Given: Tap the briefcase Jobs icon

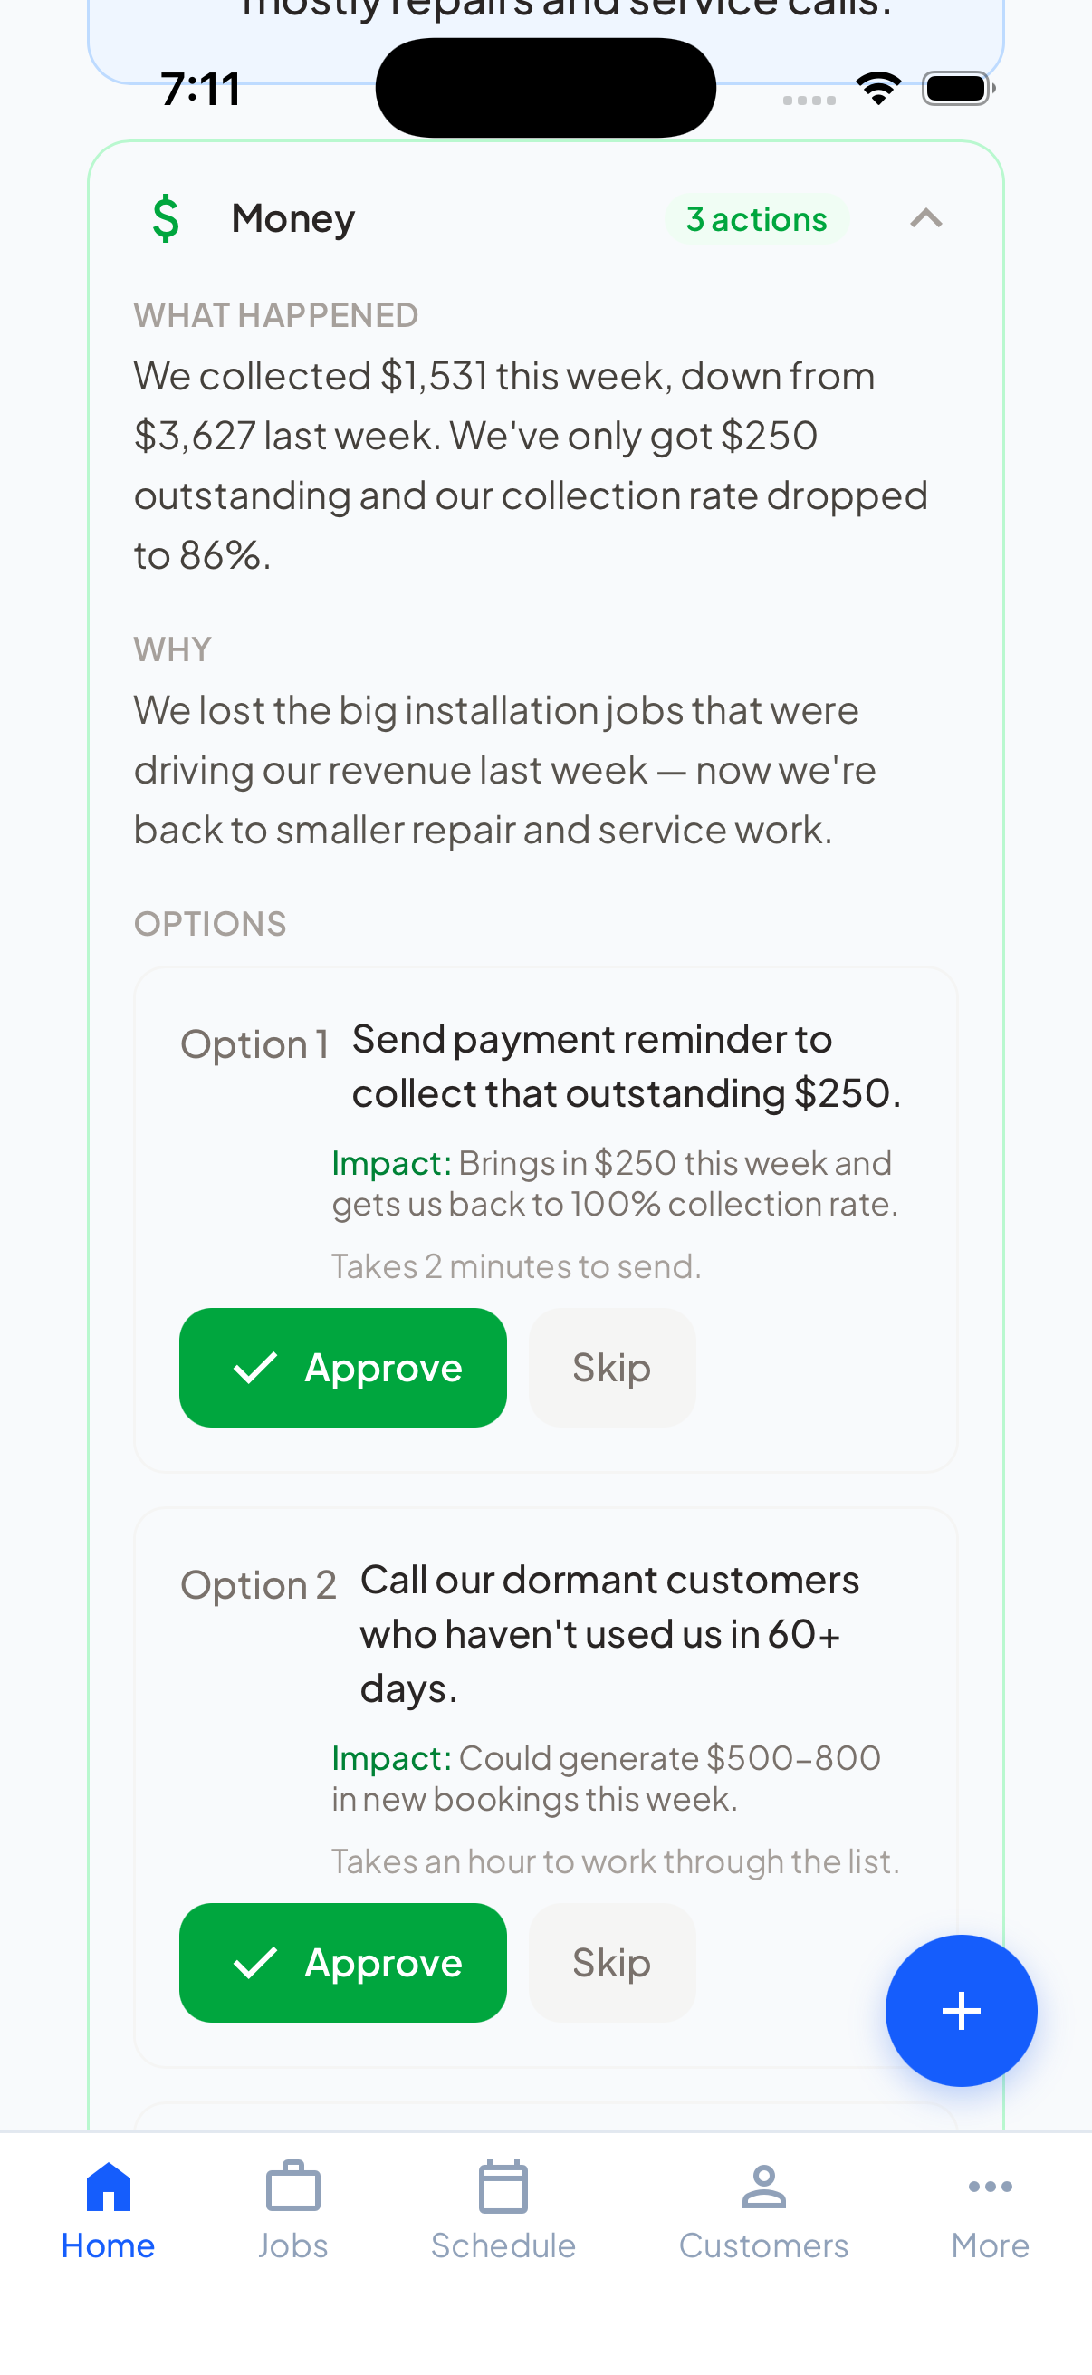Looking at the screenshot, I should (x=293, y=2187).
